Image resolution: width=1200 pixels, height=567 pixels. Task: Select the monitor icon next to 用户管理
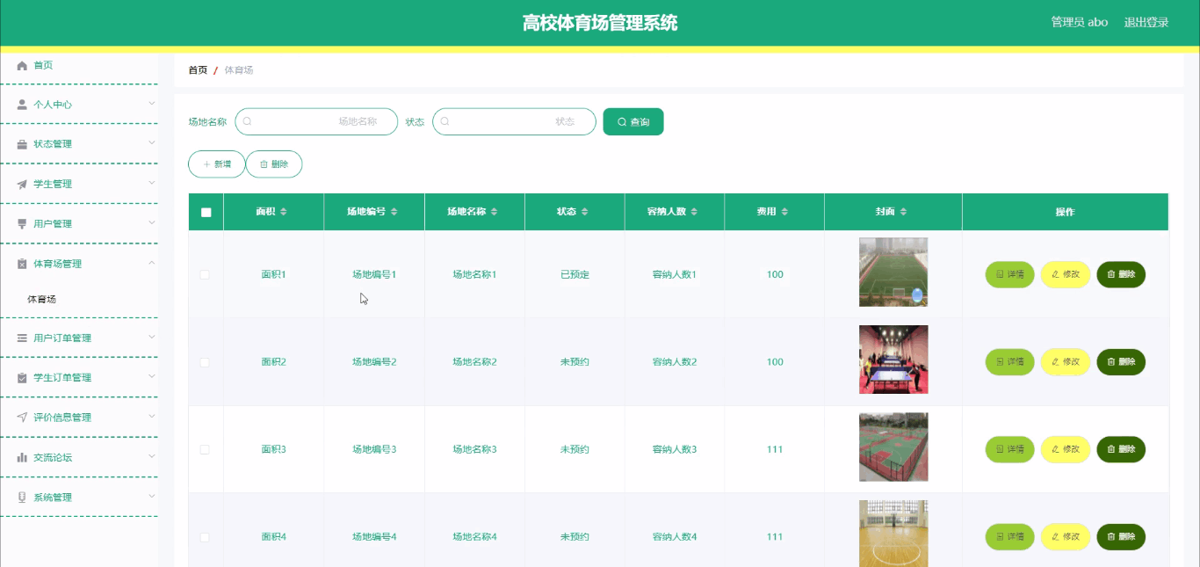[19, 222]
